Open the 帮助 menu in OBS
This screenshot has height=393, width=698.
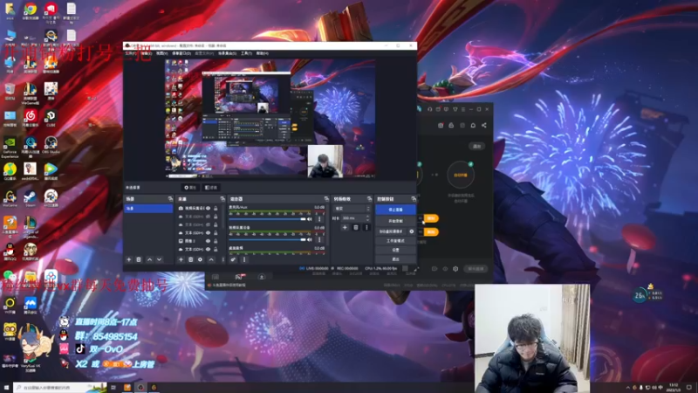pos(263,53)
